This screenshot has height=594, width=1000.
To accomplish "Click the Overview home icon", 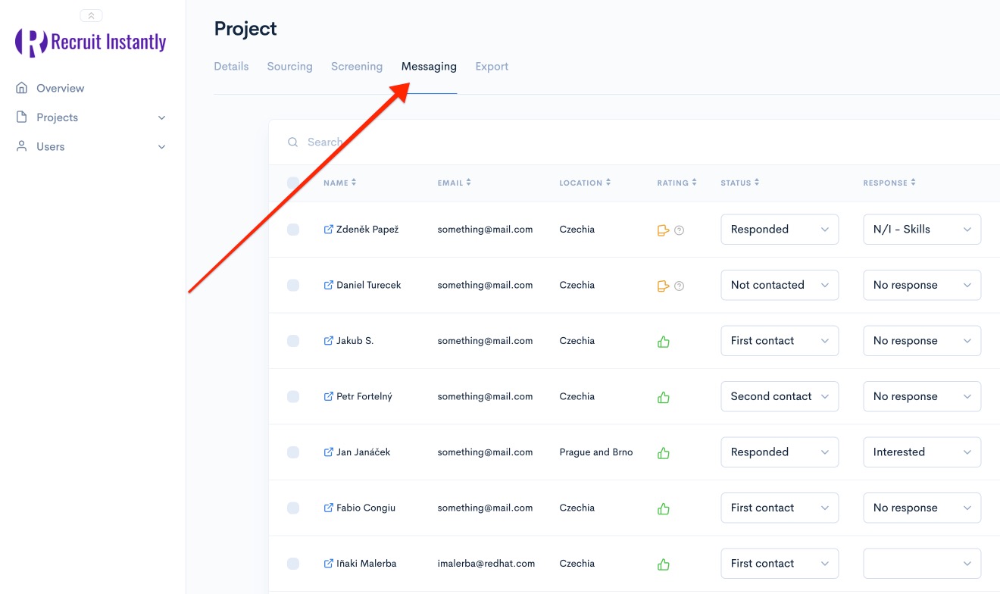I will coord(22,88).
